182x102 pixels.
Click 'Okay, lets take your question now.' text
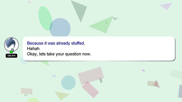pyautogui.click(x=59, y=54)
